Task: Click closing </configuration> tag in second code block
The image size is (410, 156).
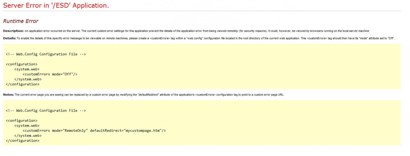Action: pos(23,140)
